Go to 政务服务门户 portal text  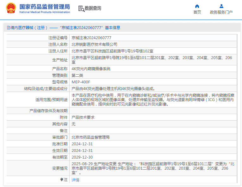[x=221, y=12]
